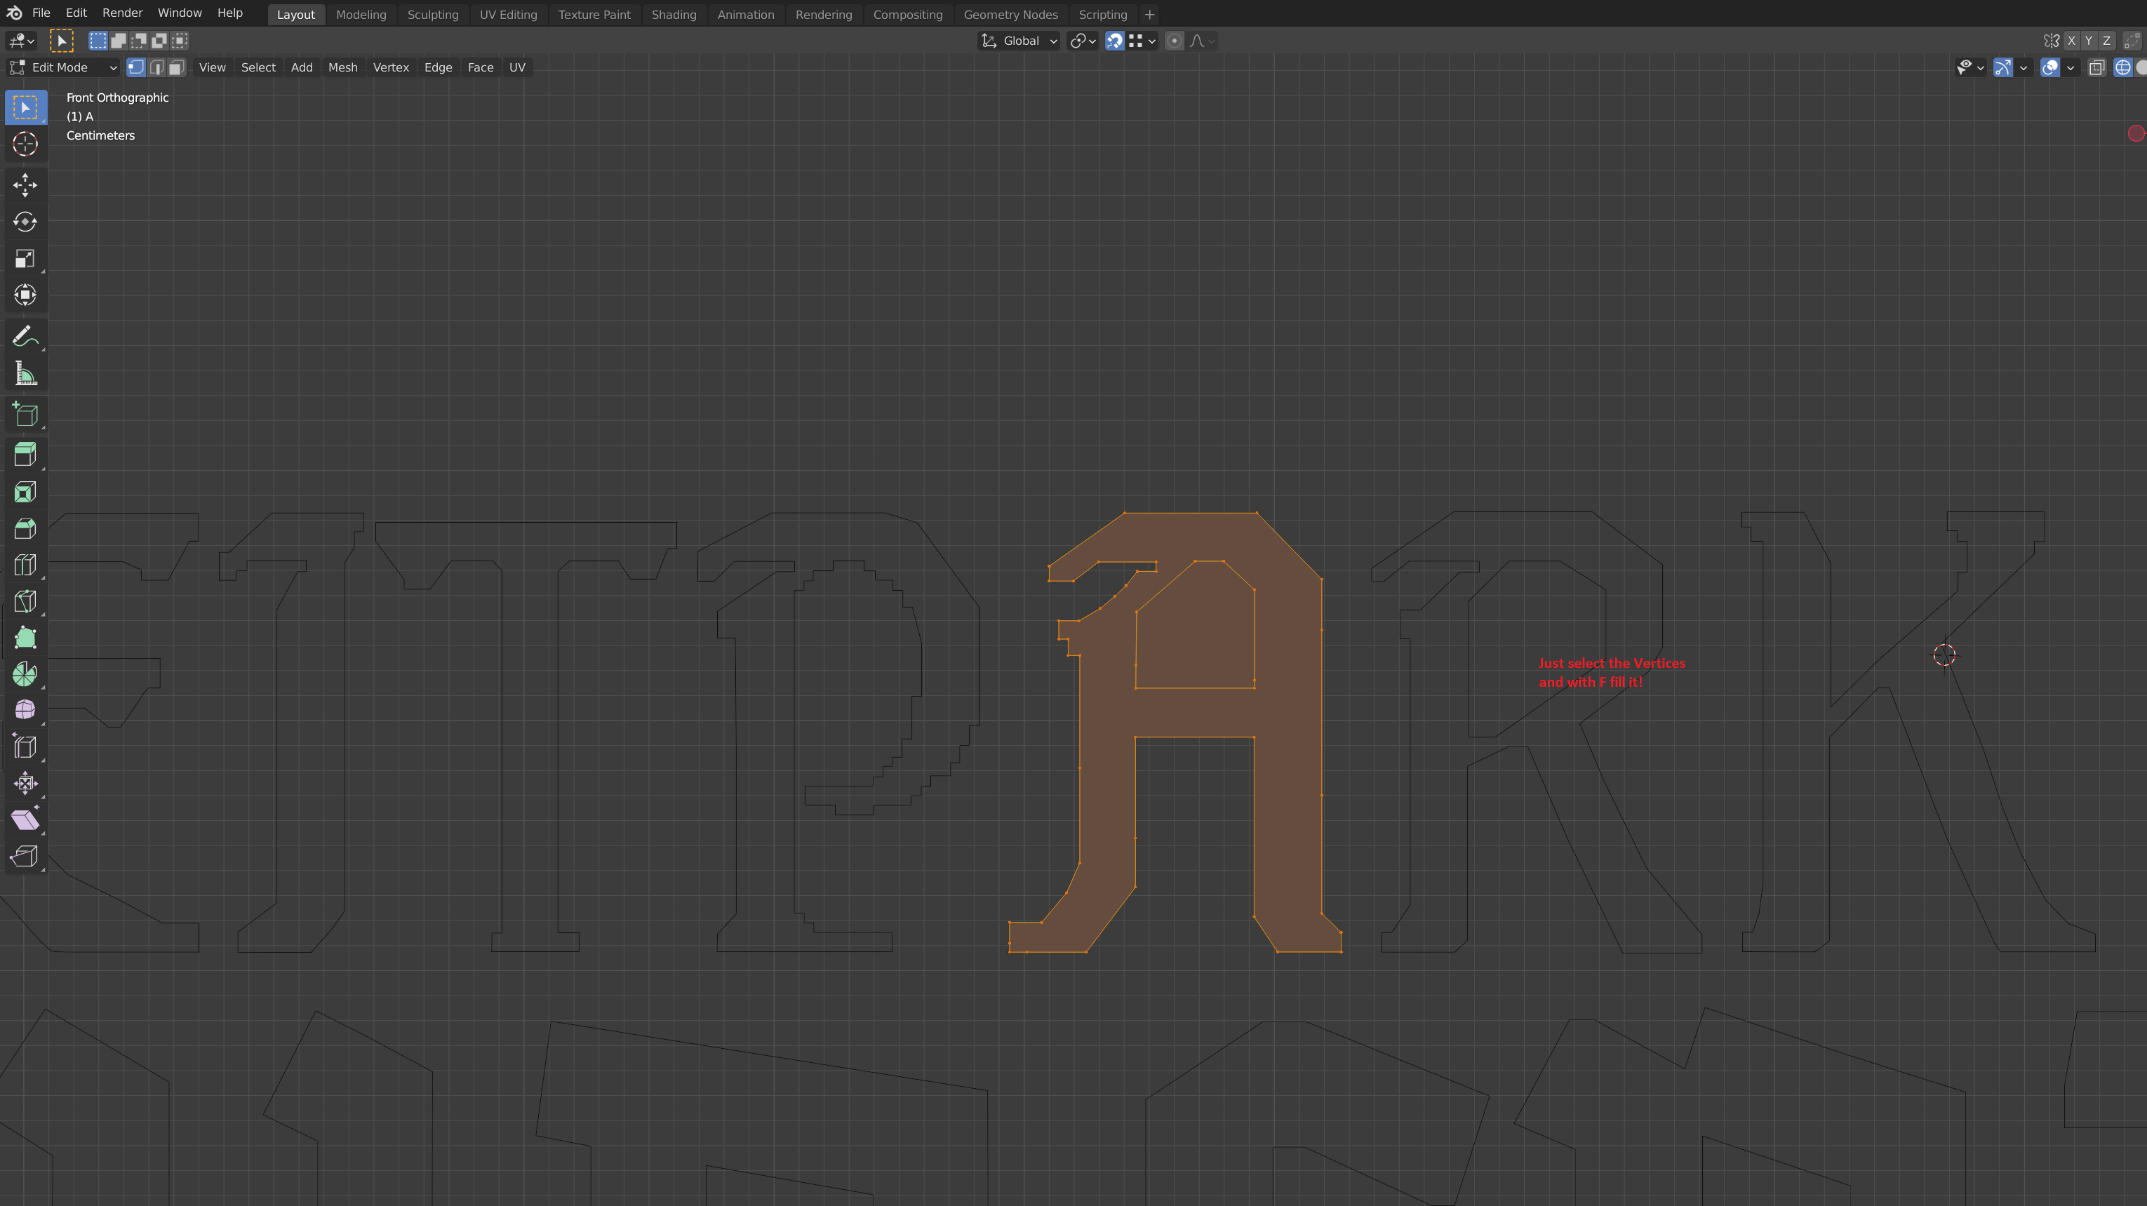Open the Edit Mode dropdown
Screen dimensions: 2147x1206
coord(63,67)
